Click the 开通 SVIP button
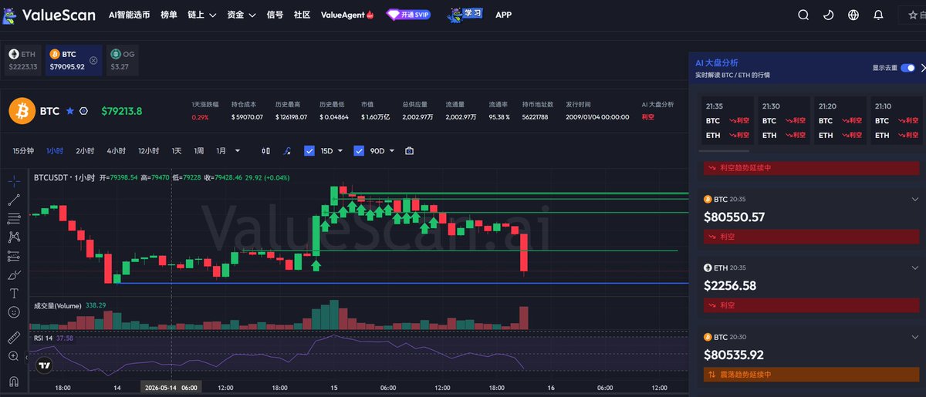The width and height of the screenshot is (926, 397). point(408,15)
